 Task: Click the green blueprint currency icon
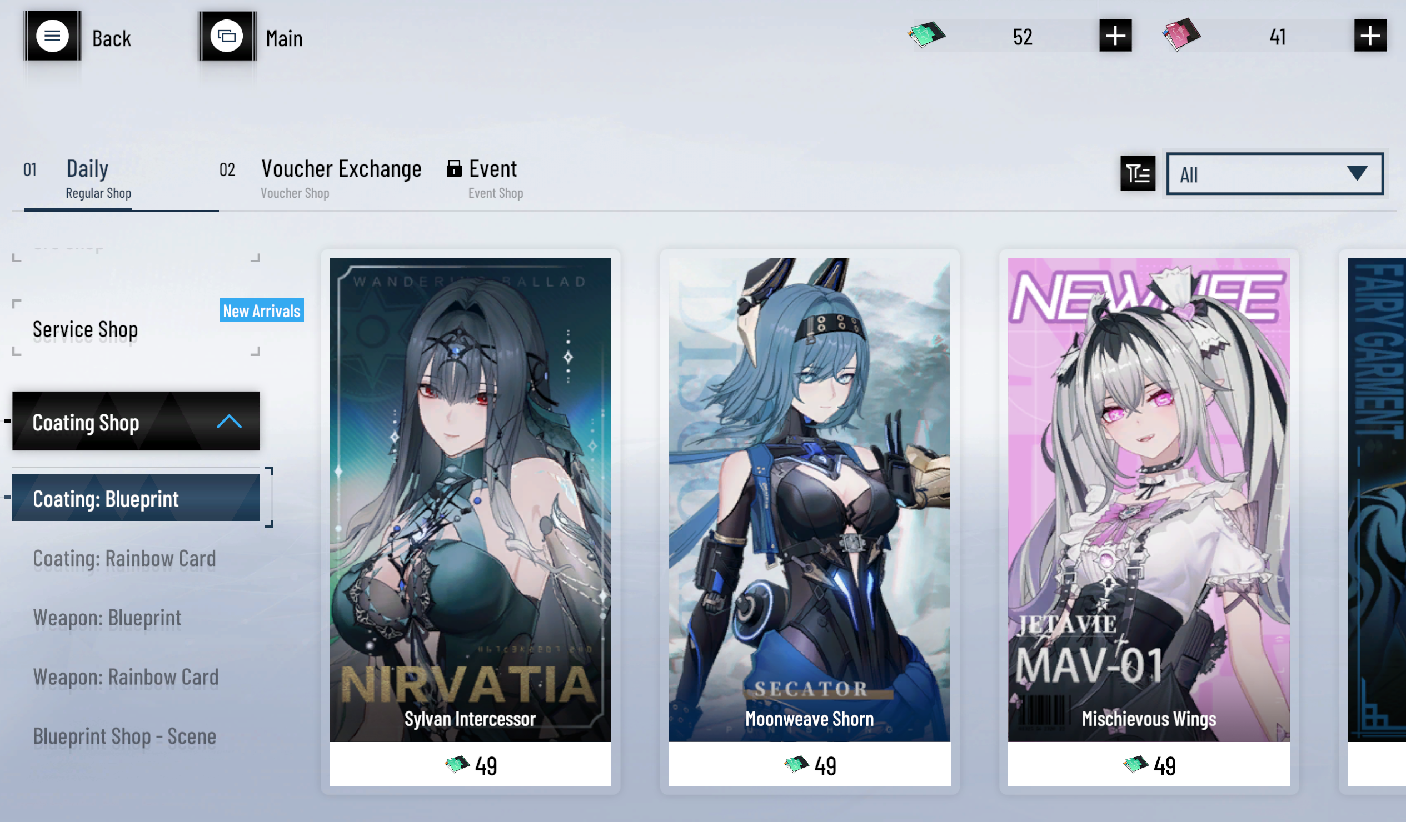coord(926,34)
